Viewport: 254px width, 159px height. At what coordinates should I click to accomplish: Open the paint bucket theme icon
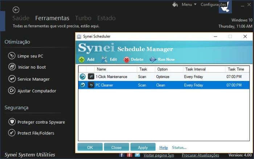click(x=175, y=4)
